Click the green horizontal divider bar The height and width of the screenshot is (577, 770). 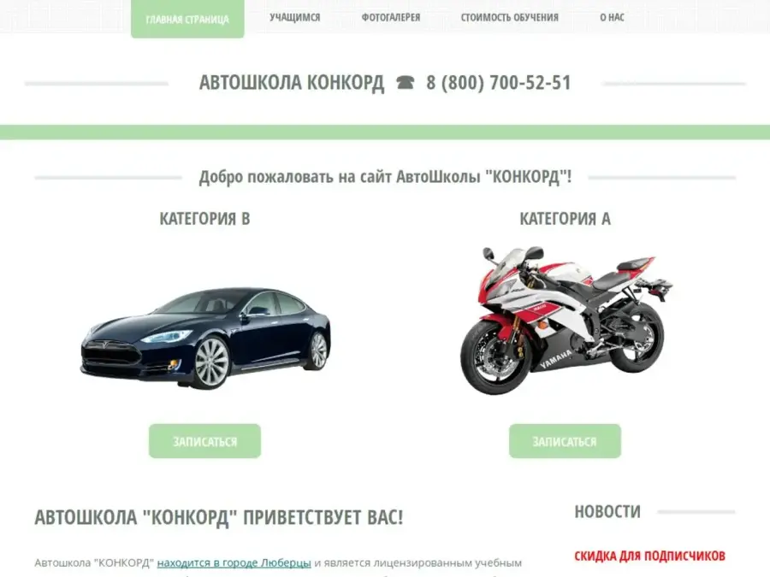click(385, 132)
